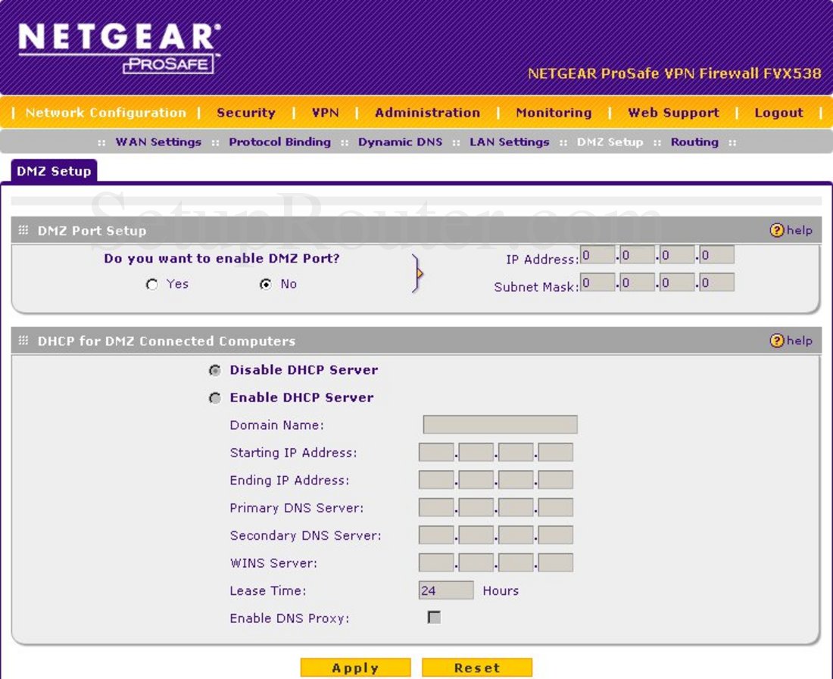Click the grid icon beside DHCP header
The width and height of the screenshot is (833, 679).
click(x=23, y=341)
